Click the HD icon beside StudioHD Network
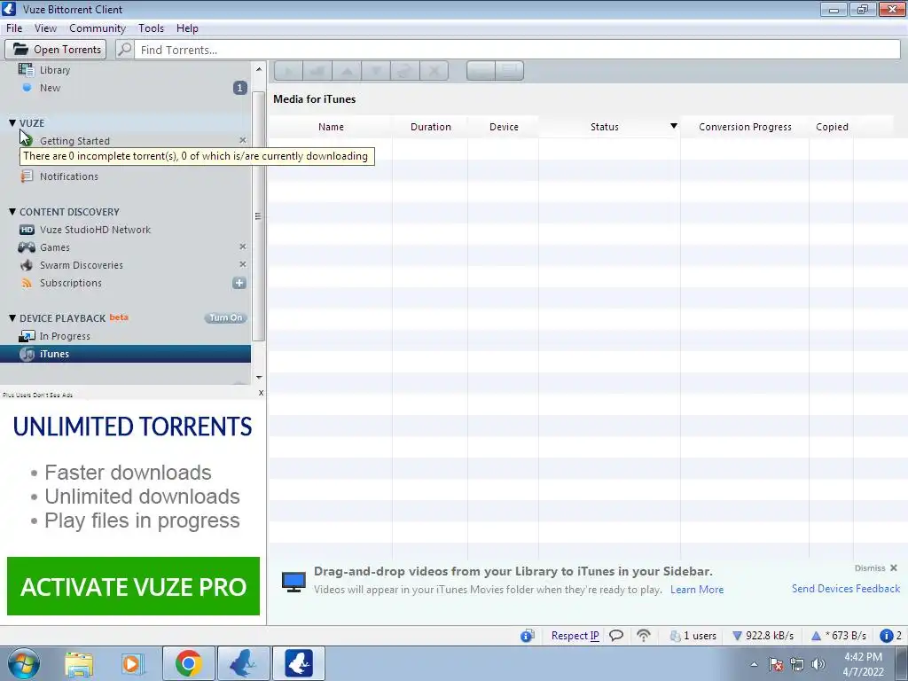The image size is (908, 681). click(27, 230)
